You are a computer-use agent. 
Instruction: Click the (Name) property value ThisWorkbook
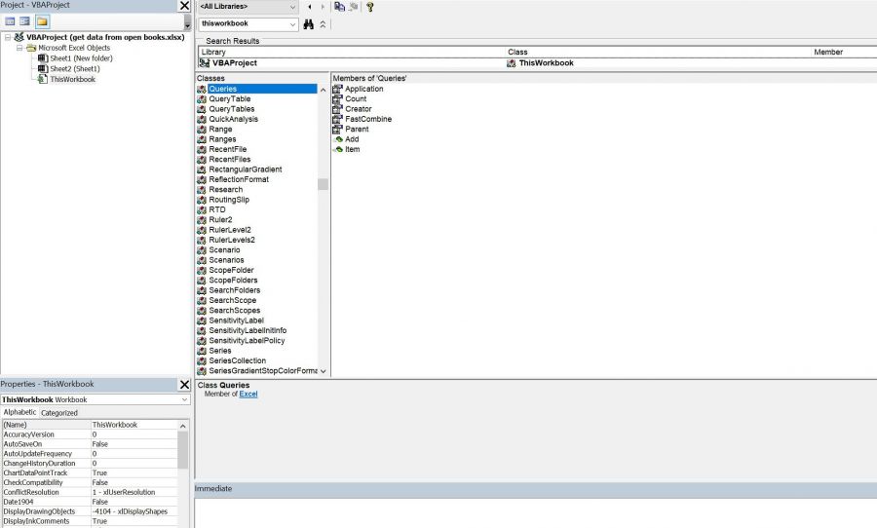click(134, 425)
